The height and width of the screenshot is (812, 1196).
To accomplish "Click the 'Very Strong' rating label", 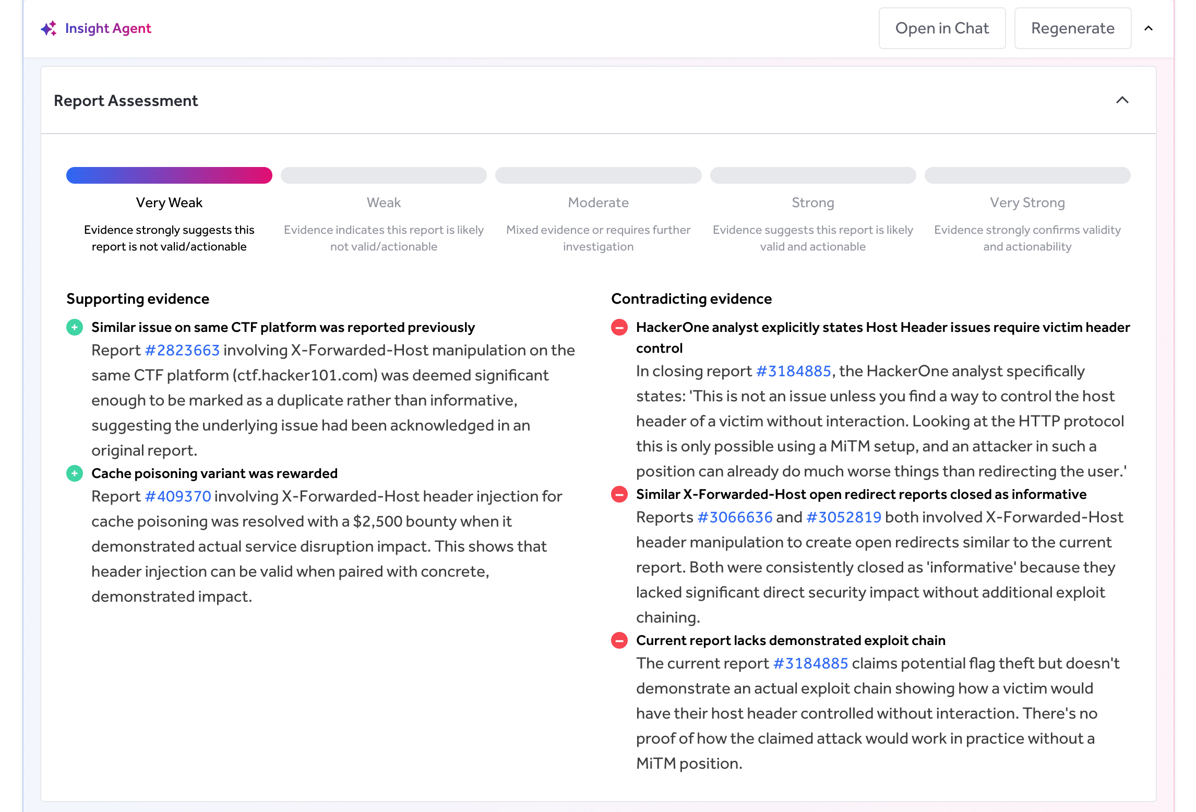I will (x=1027, y=202).
